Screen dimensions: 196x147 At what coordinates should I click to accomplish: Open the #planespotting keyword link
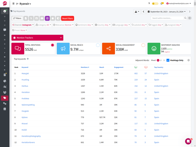point(28,105)
